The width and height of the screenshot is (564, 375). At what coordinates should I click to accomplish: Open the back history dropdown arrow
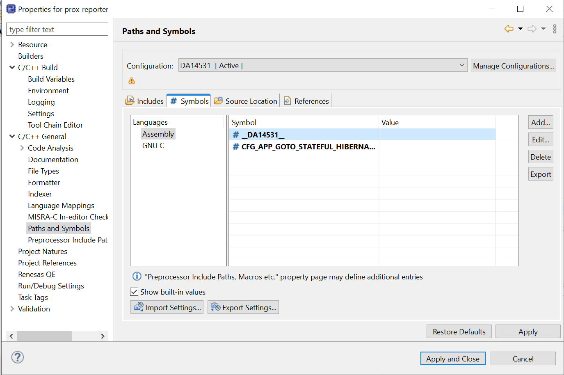pos(520,29)
